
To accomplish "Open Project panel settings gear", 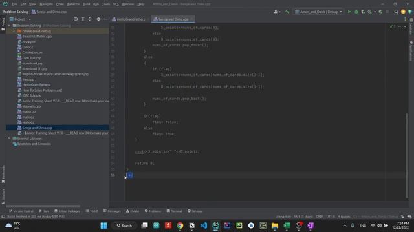I will [98, 19].
